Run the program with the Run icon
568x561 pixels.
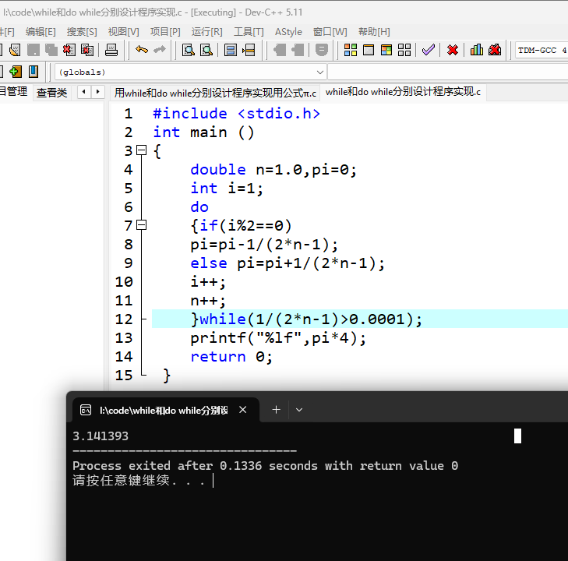click(369, 50)
